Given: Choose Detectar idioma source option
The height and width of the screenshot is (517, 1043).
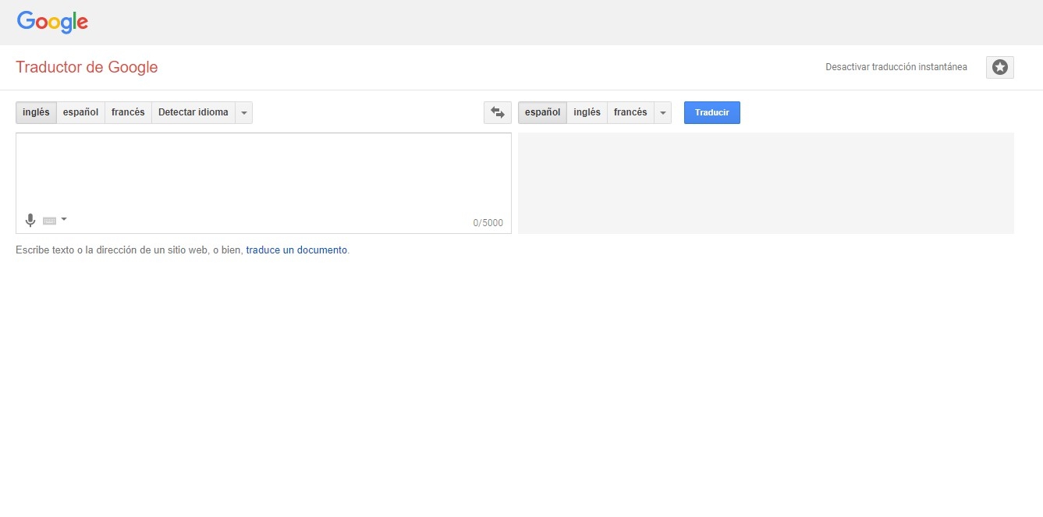Looking at the screenshot, I should pyautogui.click(x=193, y=112).
